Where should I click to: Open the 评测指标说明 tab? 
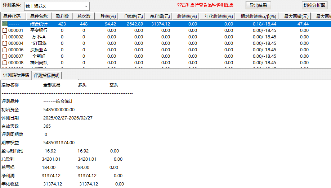(x=47, y=75)
